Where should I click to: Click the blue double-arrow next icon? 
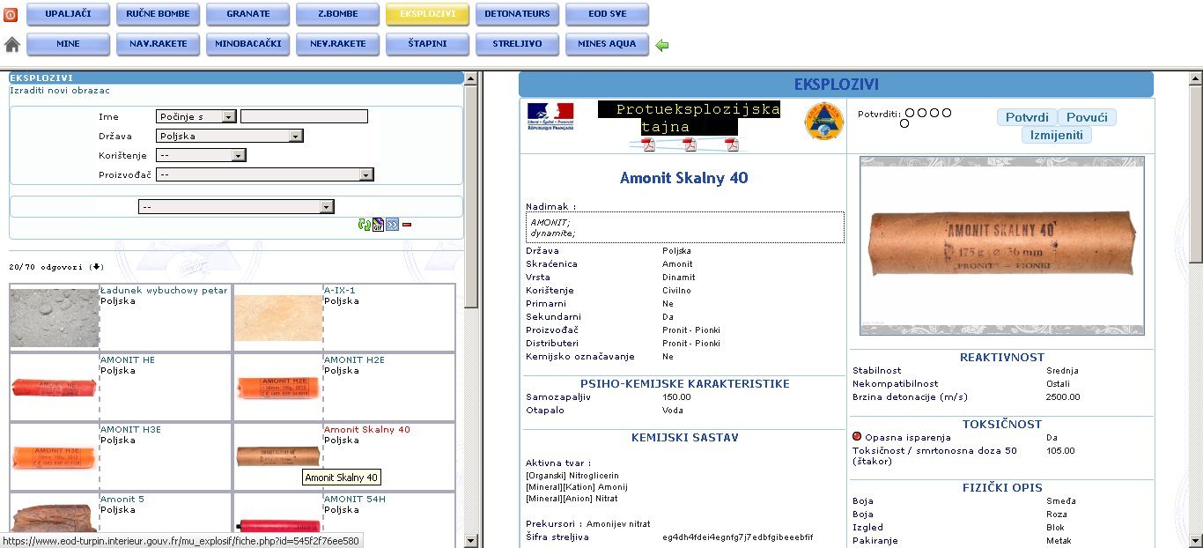393,225
